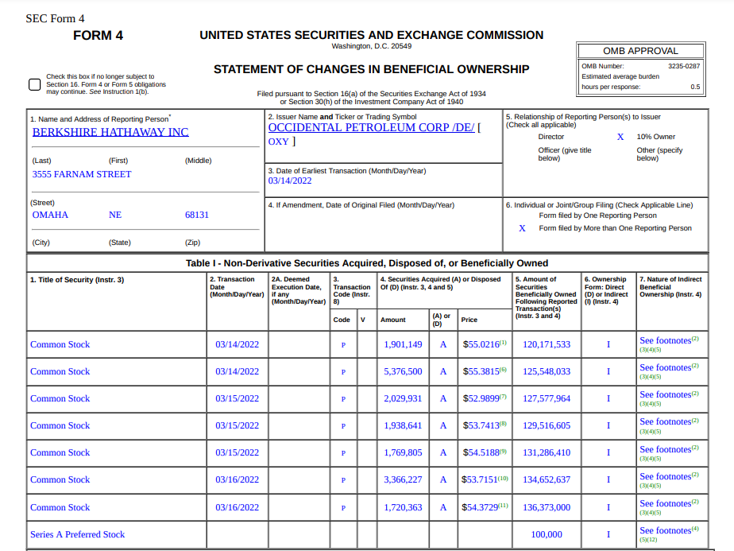Click the owned amount 125,548,033

click(547, 371)
